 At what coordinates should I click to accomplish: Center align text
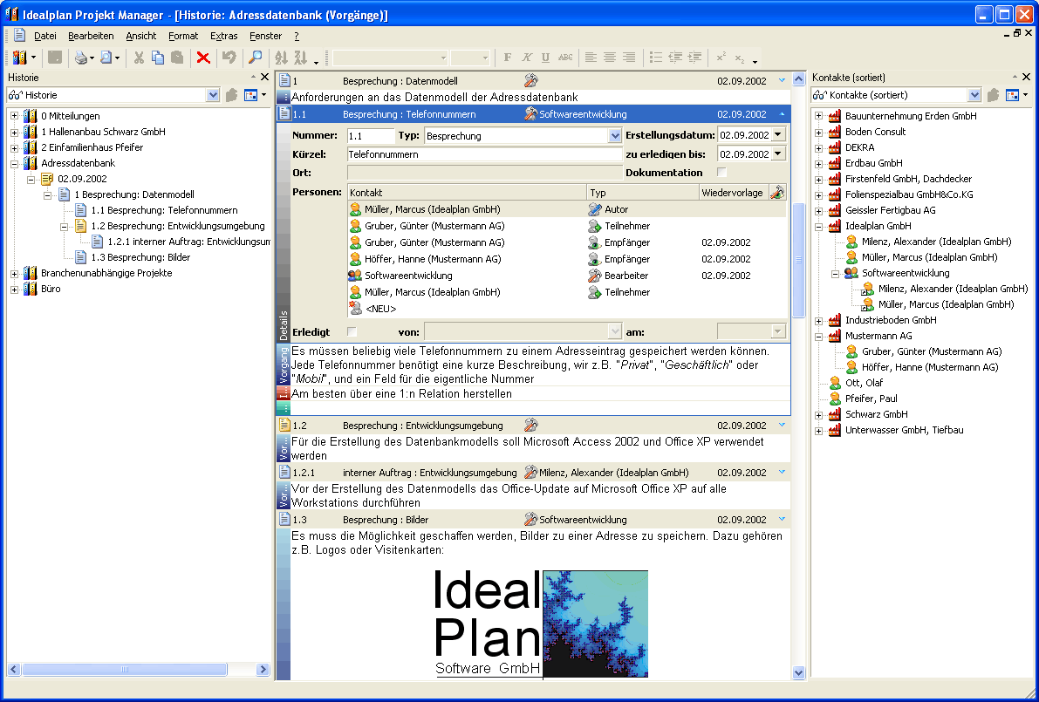coord(610,58)
